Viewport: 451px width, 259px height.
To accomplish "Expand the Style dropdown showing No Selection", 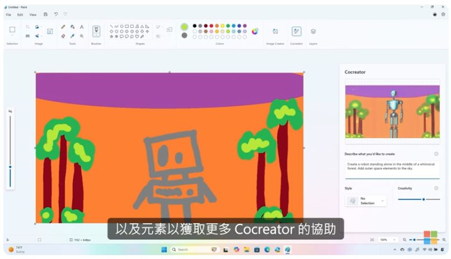I will 366,201.
